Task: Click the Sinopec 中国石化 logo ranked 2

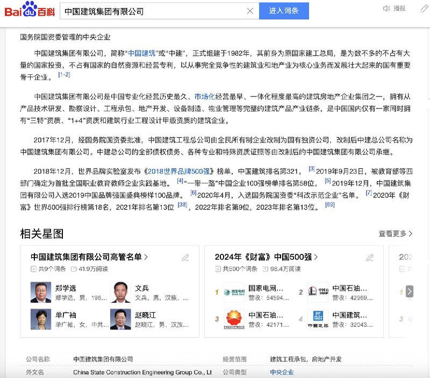Action: [318, 292]
